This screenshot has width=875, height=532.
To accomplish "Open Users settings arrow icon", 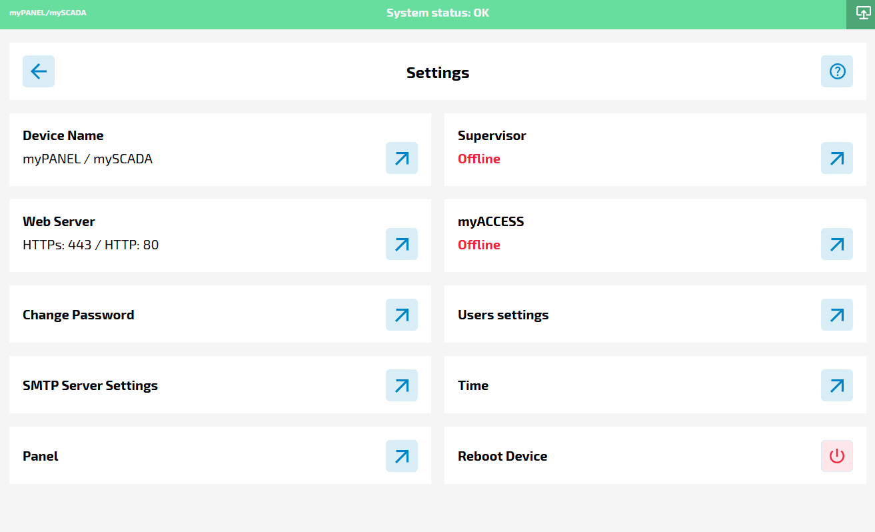I will pos(837,315).
